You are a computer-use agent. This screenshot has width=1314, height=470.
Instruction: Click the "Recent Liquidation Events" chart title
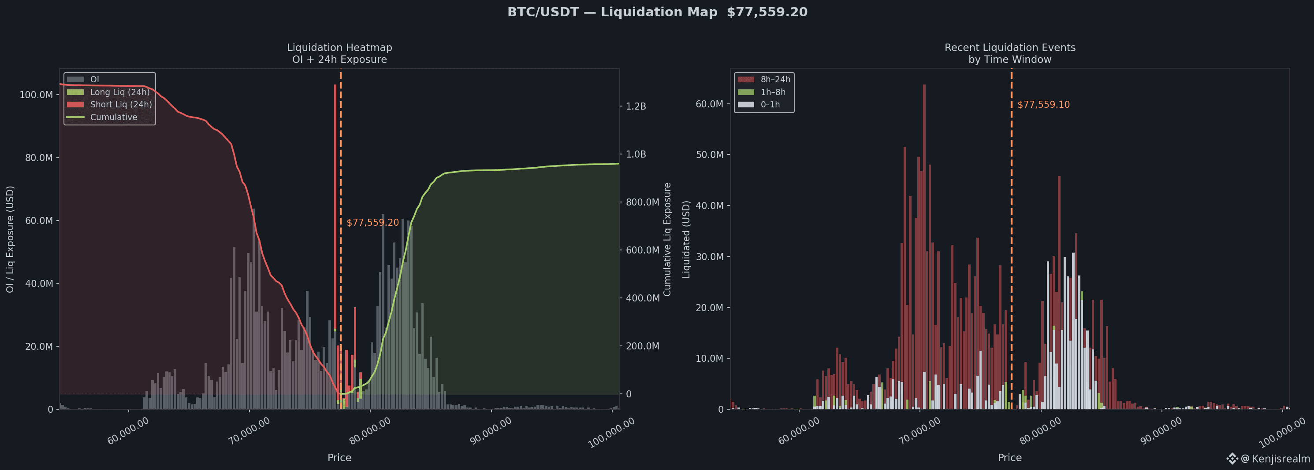click(1010, 48)
